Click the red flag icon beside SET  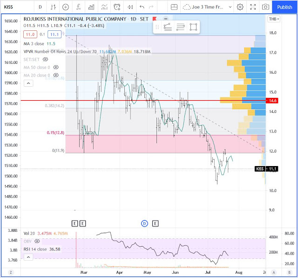(x=155, y=19)
